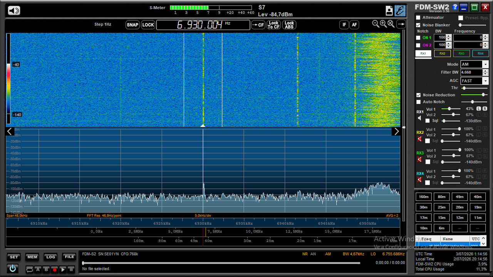The image size is (493, 277).
Task: Unmute the RX2 crossed speaker icon
Action: tap(420, 139)
